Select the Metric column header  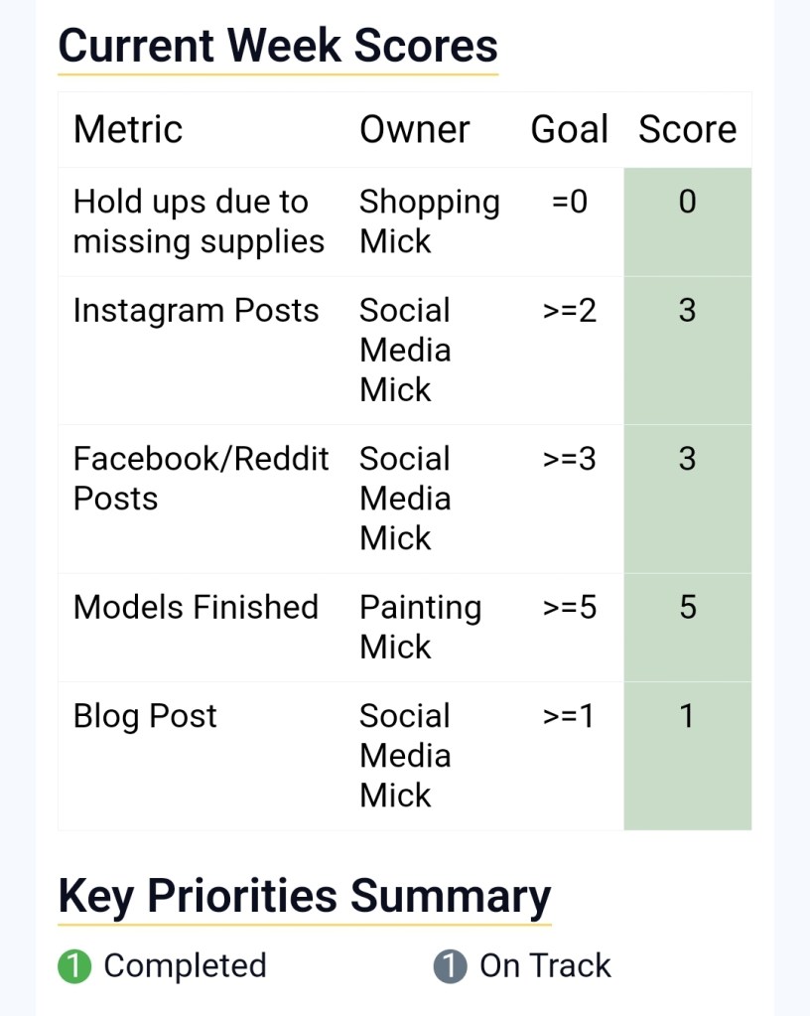pos(128,129)
